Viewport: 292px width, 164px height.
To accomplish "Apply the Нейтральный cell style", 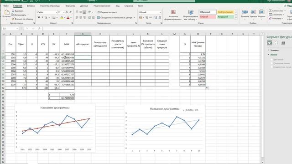I will click(x=225, y=12).
